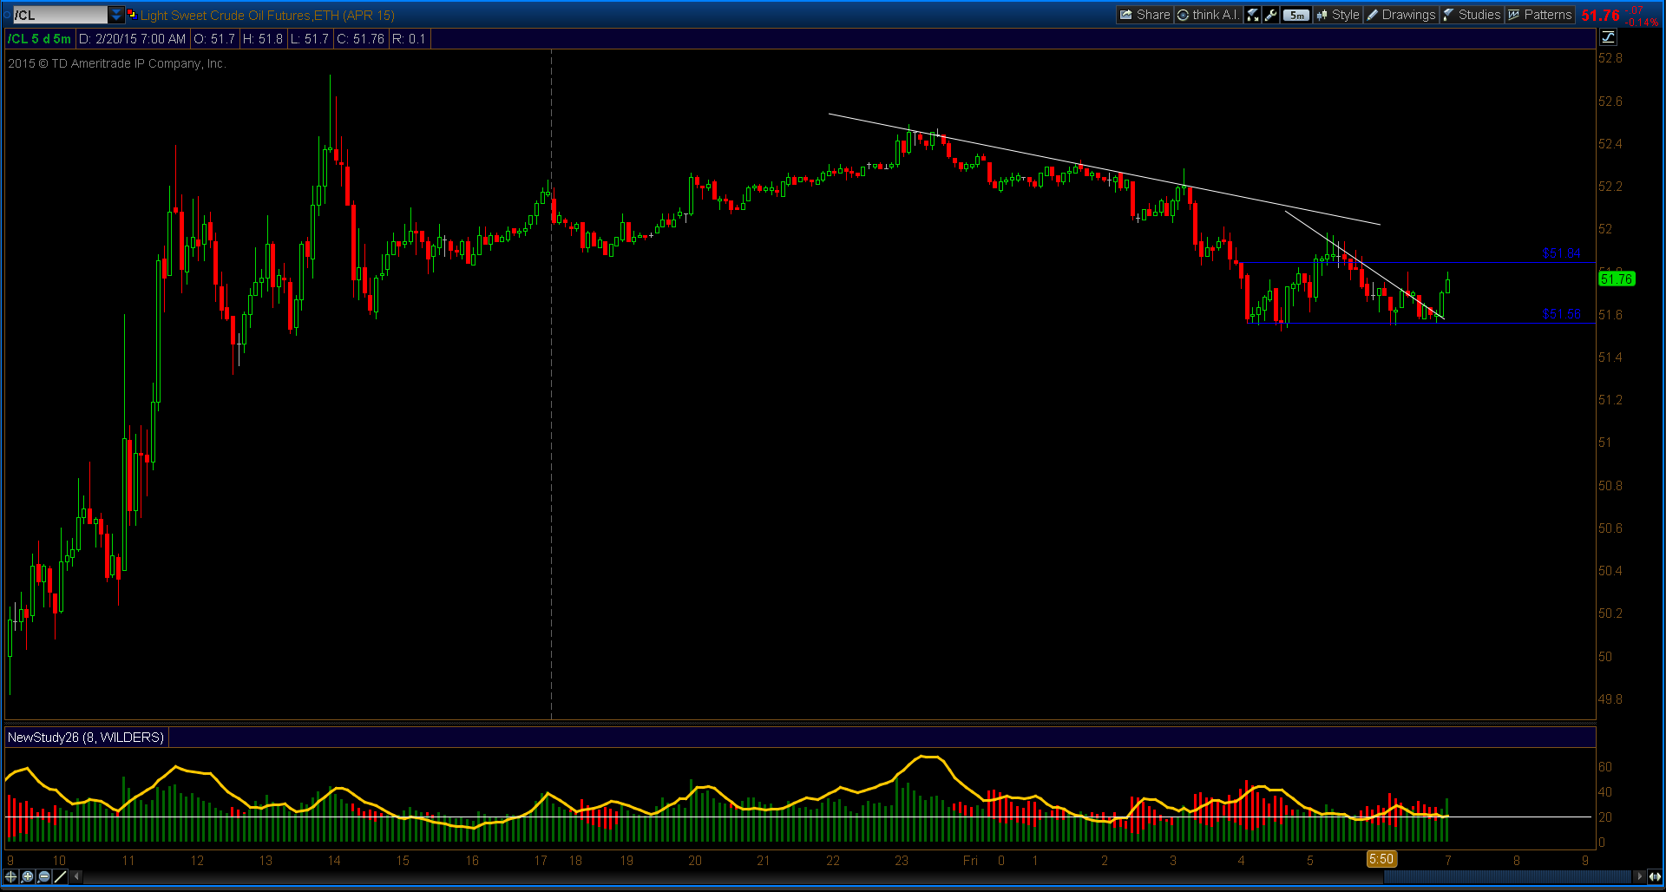The width and height of the screenshot is (1666, 892).
Task: Toggle the price axis scale icon
Action: pos(1609,37)
